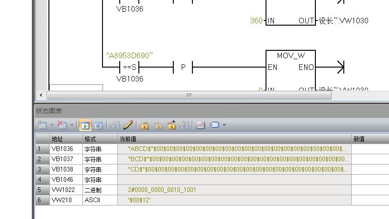Click the open padlock unforce icon

click(158, 125)
